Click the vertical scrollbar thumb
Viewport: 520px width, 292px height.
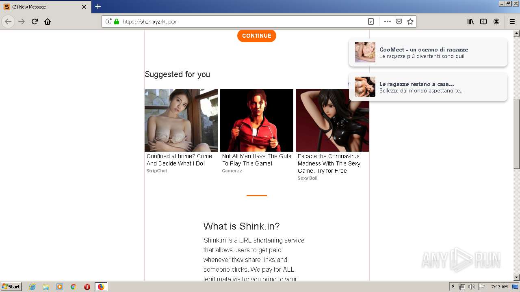point(517,134)
